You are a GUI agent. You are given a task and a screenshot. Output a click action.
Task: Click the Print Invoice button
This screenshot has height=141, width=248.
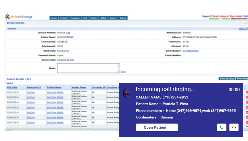pos(227,78)
